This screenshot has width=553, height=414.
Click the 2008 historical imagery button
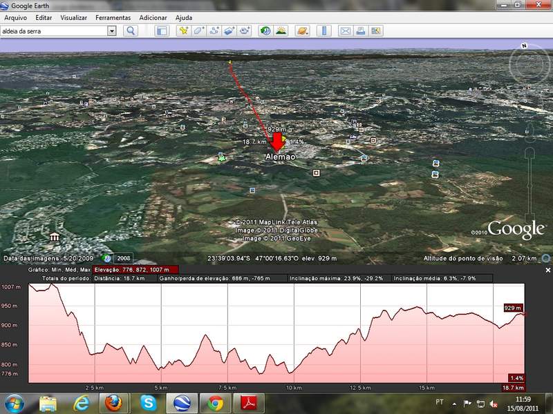pyautogui.click(x=124, y=258)
